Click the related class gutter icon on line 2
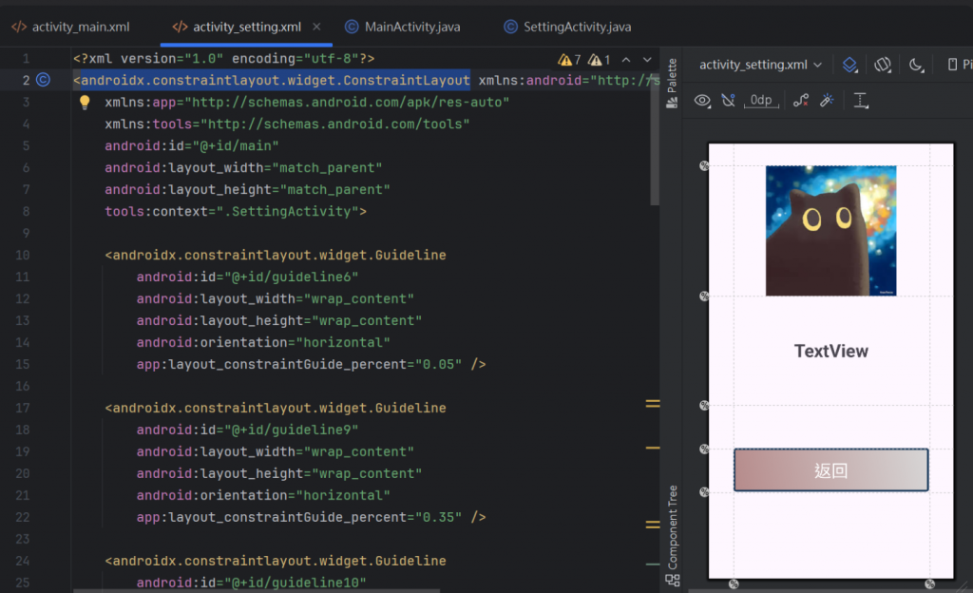The image size is (973, 593). [44, 80]
